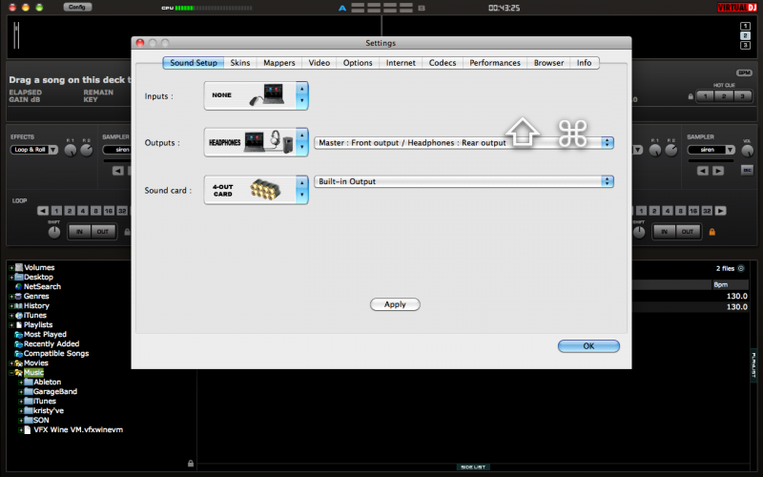The width and height of the screenshot is (763, 477).
Task: Click the BPM button on right deck
Action: tap(744, 73)
